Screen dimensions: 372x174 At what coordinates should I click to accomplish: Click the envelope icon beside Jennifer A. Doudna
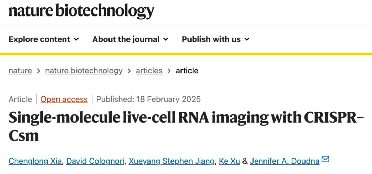pyautogui.click(x=325, y=160)
